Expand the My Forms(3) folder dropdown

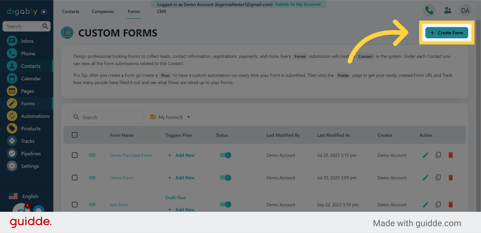pyautogui.click(x=170, y=117)
